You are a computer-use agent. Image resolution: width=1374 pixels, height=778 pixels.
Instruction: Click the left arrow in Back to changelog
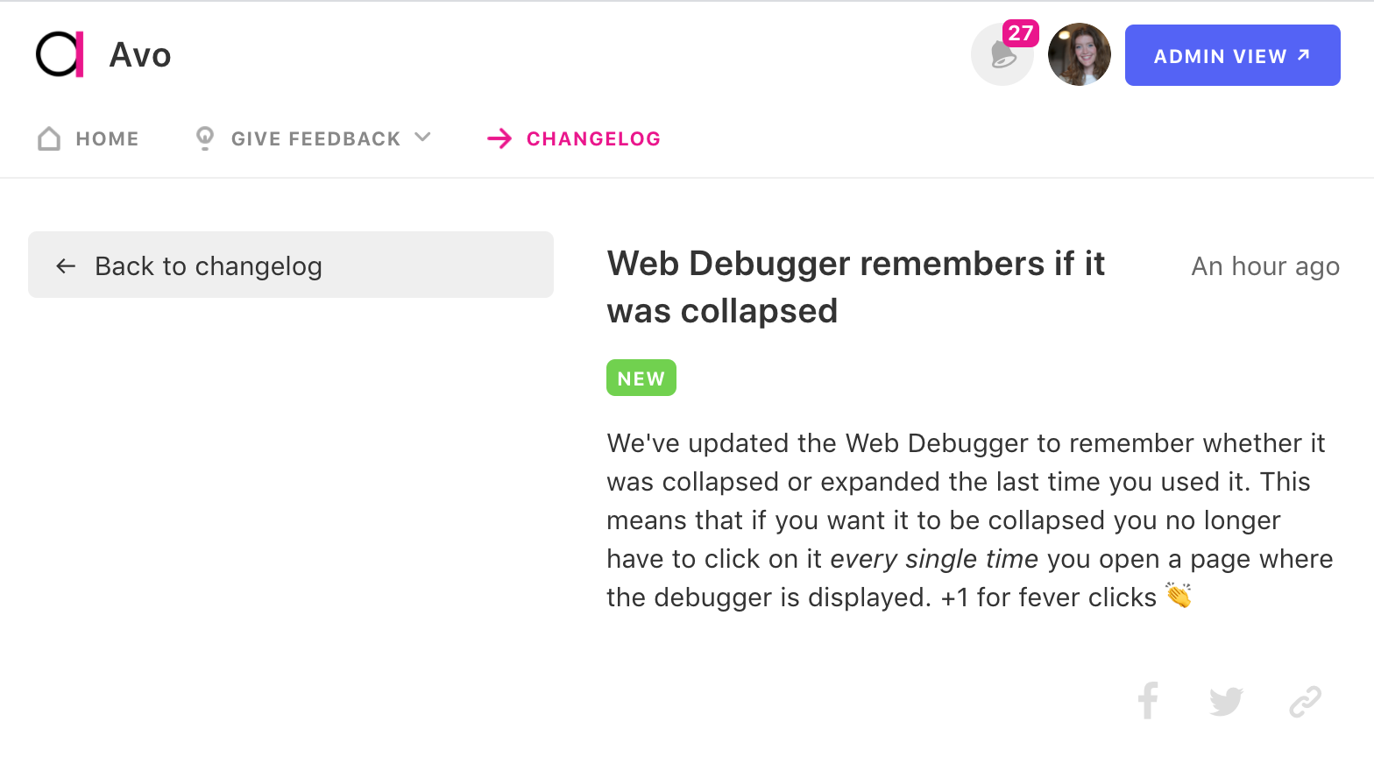(x=66, y=265)
